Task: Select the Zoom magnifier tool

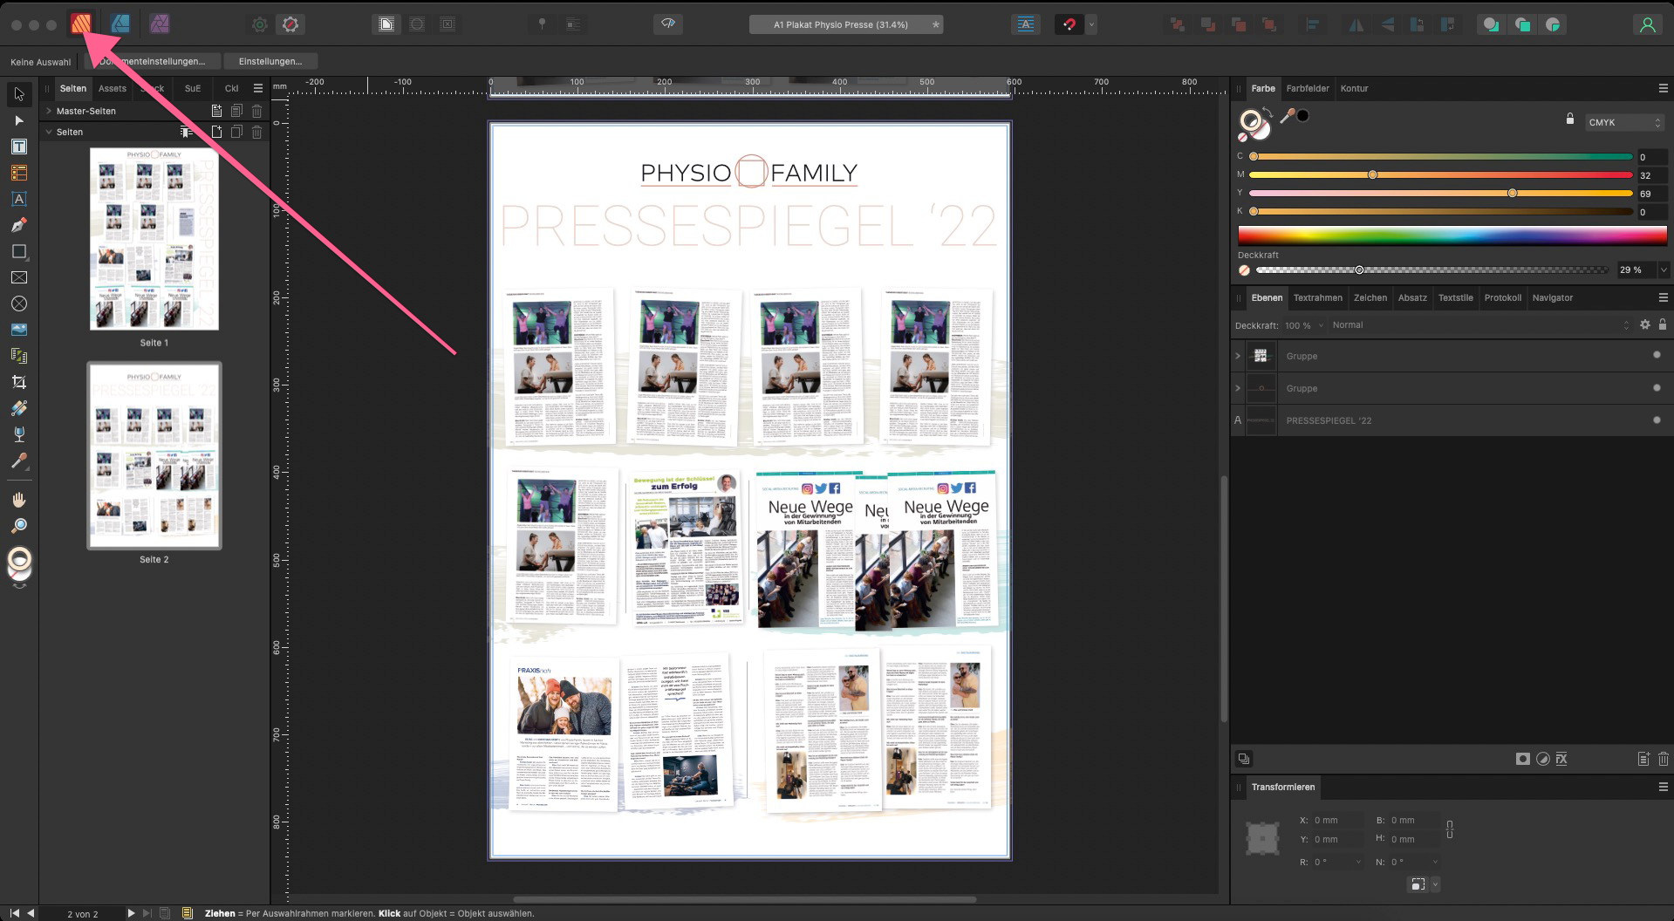Action: click(19, 526)
